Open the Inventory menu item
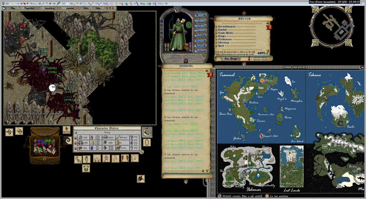The image size is (366, 199). pos(49,8)
